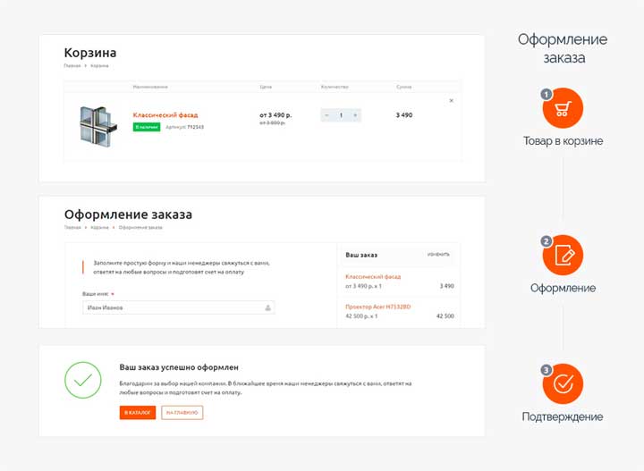The image size is (644, 471).
Task: Click the person icon in name field
Action: click(x=267, y=307)
